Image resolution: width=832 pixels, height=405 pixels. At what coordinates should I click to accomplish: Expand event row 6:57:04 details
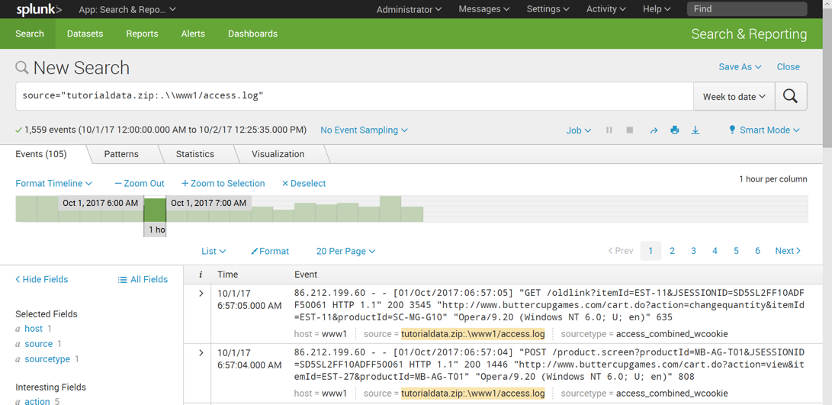[201, 352]
